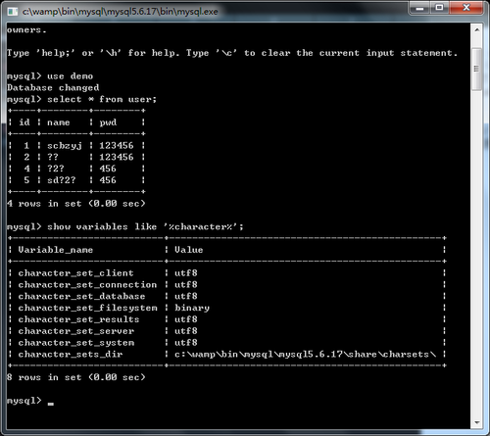The width and height of the screenshot is (490, 436).
Task: Click the vertical scrollbar thumb
Action: [476, 69]
